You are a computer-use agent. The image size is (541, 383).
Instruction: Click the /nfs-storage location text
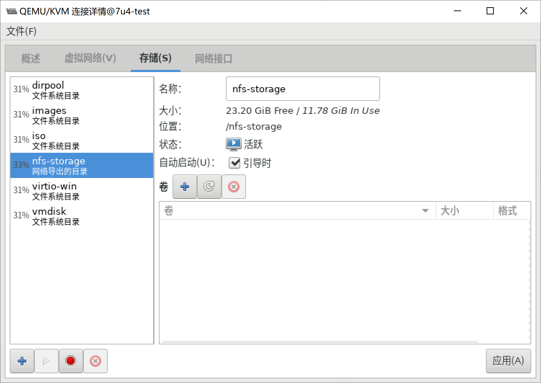tap(254, 126)
